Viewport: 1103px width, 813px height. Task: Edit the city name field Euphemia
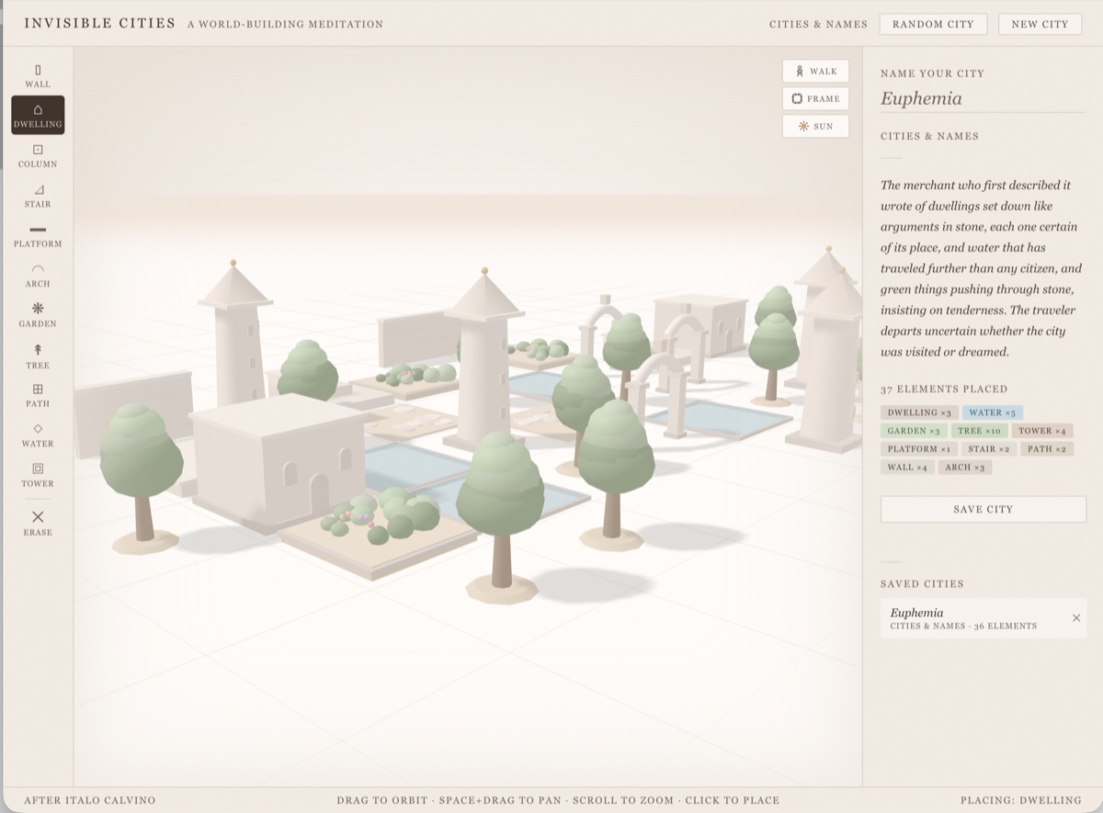tap(982, 99)
